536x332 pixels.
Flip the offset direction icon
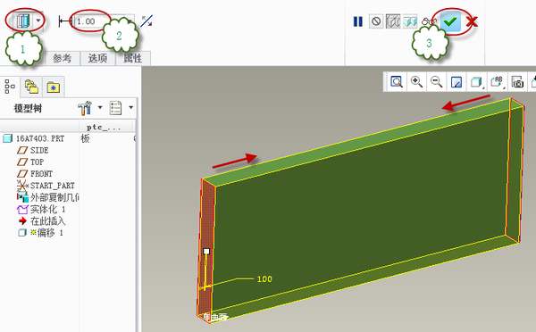(x=147, y=21)
